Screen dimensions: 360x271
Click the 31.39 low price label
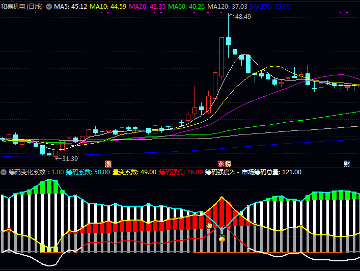(70, 159)
